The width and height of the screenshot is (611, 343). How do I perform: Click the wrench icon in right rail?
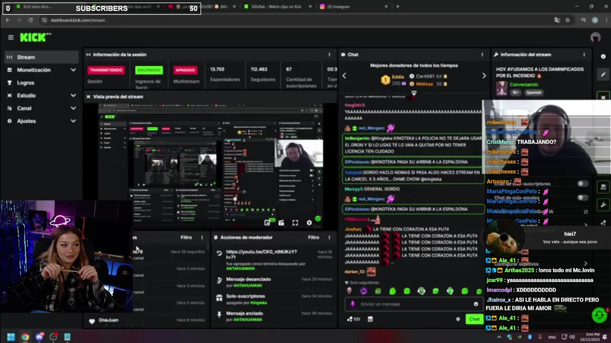point(603,205)
